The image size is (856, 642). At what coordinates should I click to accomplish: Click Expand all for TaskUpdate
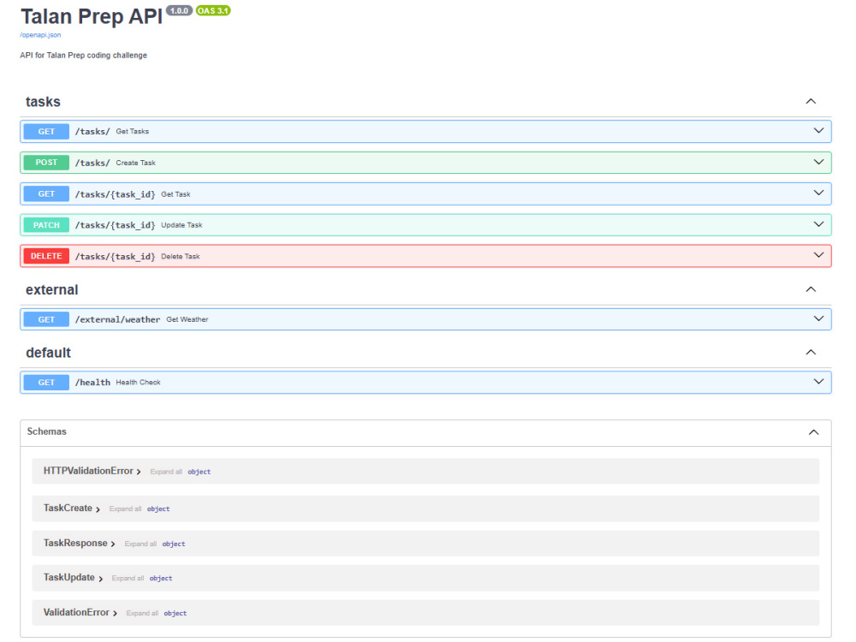[x=128, y=578]
